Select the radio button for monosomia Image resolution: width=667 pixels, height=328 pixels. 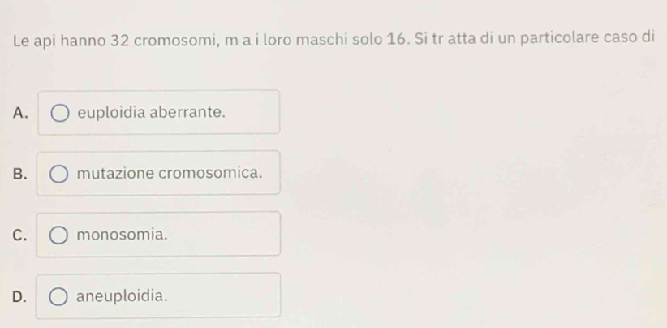(x=61, y=235)
